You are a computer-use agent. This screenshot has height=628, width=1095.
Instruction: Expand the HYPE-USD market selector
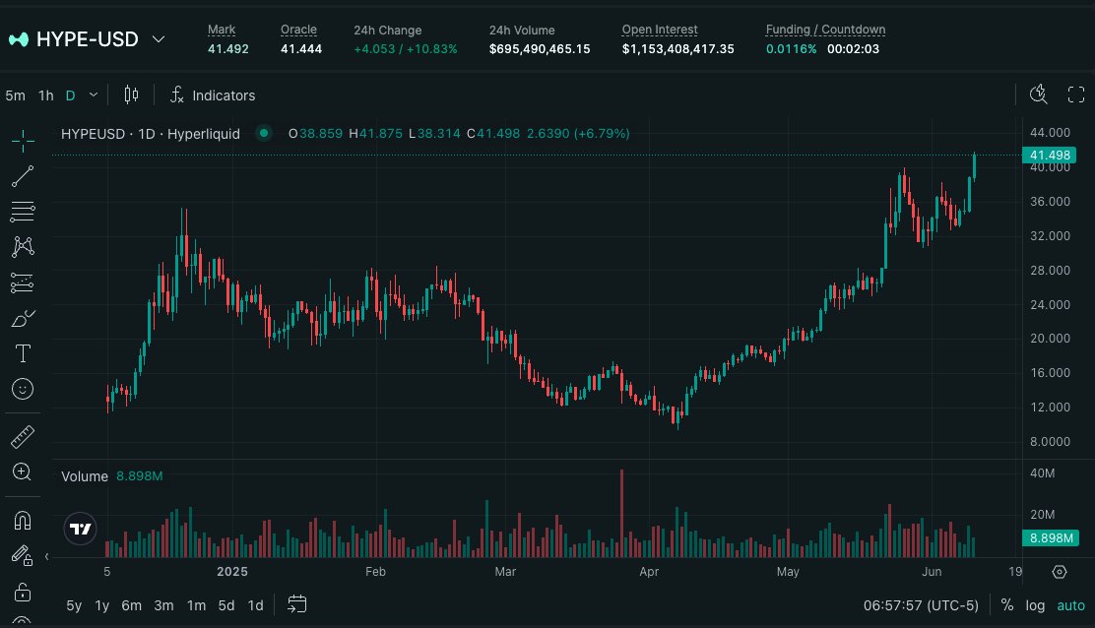[159, 39]
